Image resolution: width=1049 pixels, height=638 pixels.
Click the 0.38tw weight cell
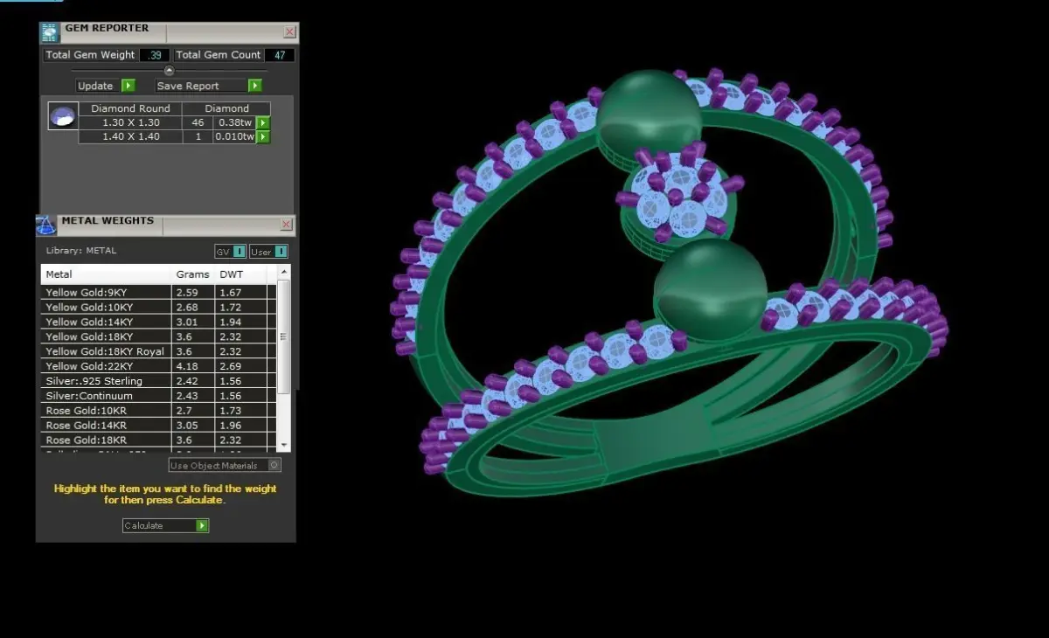pos(234,123)
